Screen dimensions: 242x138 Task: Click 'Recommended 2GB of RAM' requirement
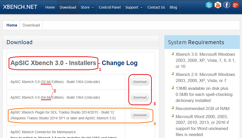coord(203,108)
